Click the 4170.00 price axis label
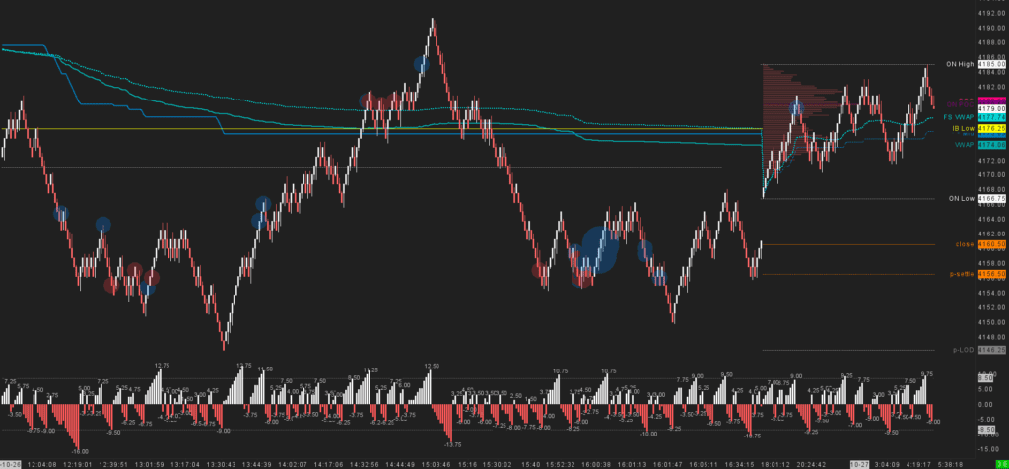This screenshot has width=1009, height=469. 991,175
